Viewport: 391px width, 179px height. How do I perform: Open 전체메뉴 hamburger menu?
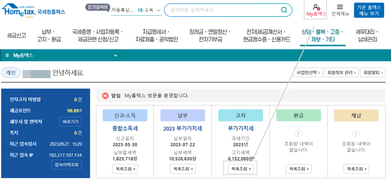click(340, 7)
